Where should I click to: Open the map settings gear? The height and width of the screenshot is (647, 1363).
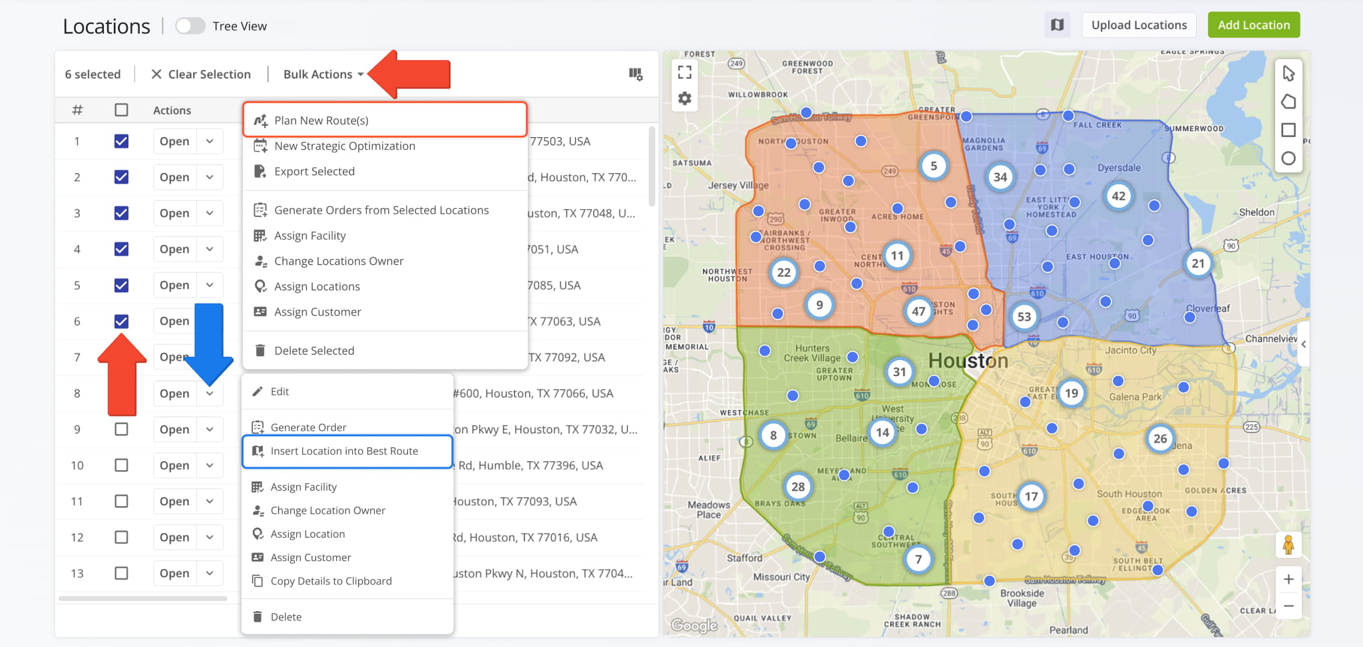tap(684, 99)
